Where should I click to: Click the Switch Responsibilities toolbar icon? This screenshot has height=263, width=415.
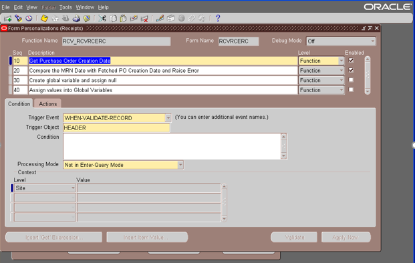[x=65, y=18]
